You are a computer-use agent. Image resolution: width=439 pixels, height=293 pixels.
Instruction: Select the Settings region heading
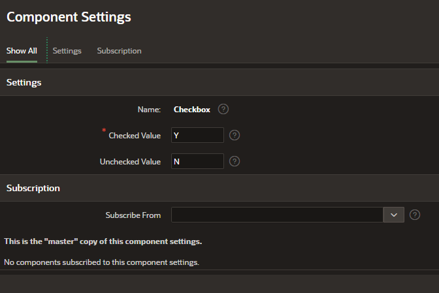pos(24,82)
